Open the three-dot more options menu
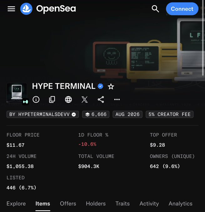 click(x=117, y=100)
